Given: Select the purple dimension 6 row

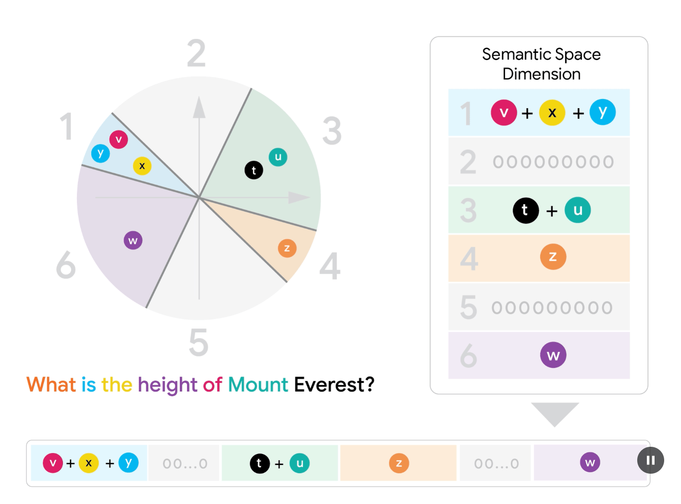Looking at the screenshot, I should pyautogui.click(x=539, y=355).
